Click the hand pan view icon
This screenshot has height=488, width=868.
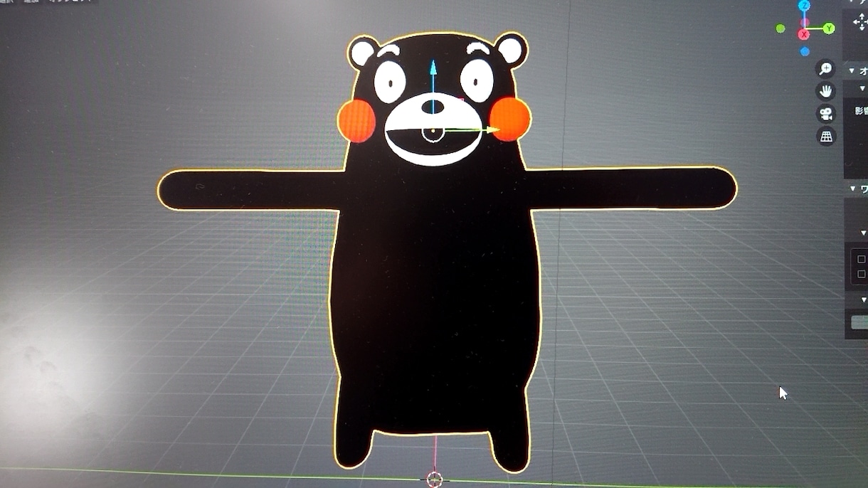tap(826, 91)
